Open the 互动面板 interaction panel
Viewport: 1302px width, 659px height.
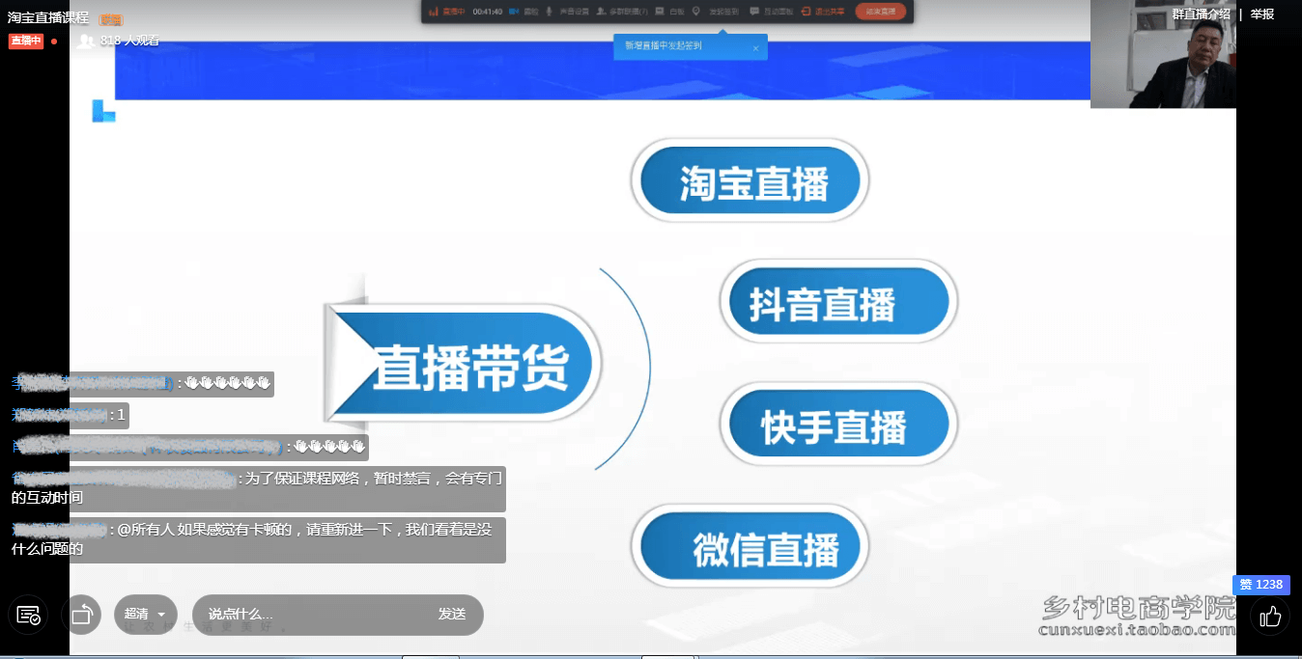(771, 12)
